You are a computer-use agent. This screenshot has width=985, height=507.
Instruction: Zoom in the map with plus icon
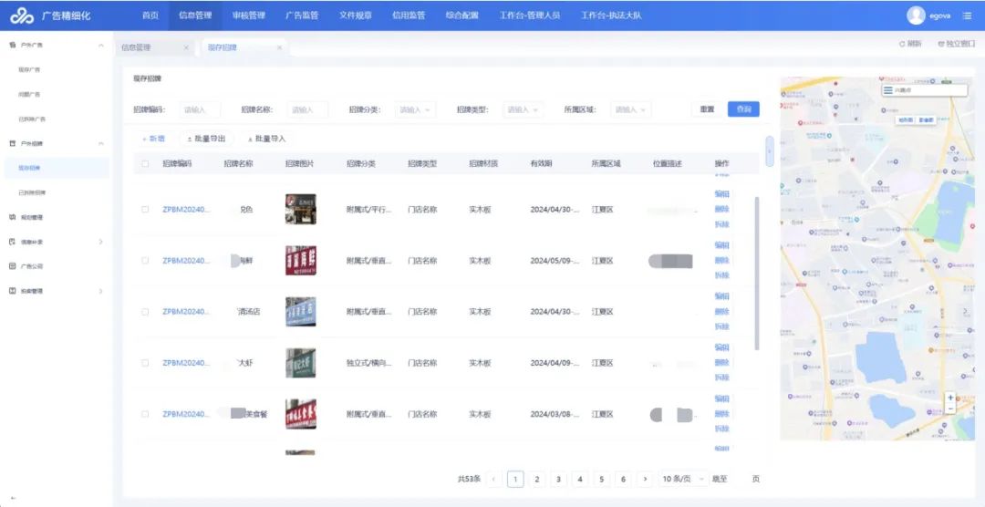tap(950, 398)
